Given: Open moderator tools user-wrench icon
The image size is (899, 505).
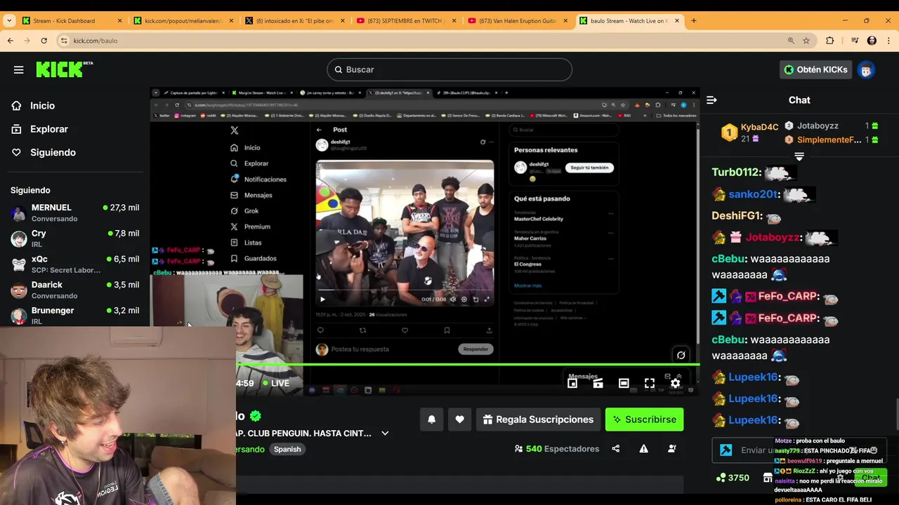Looking at the screenshot, I should [x=671, y=449].
